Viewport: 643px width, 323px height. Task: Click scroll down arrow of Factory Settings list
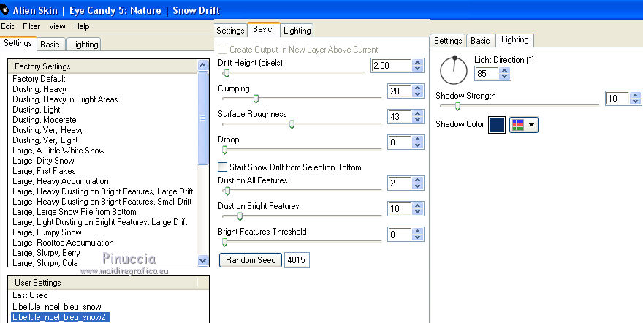point(202,260)
